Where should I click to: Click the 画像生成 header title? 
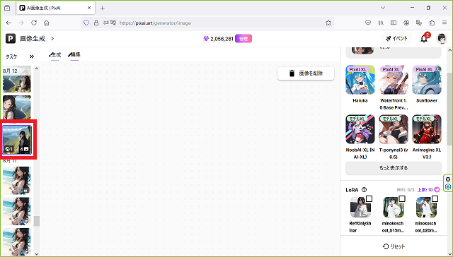click(x=33, y=38)
